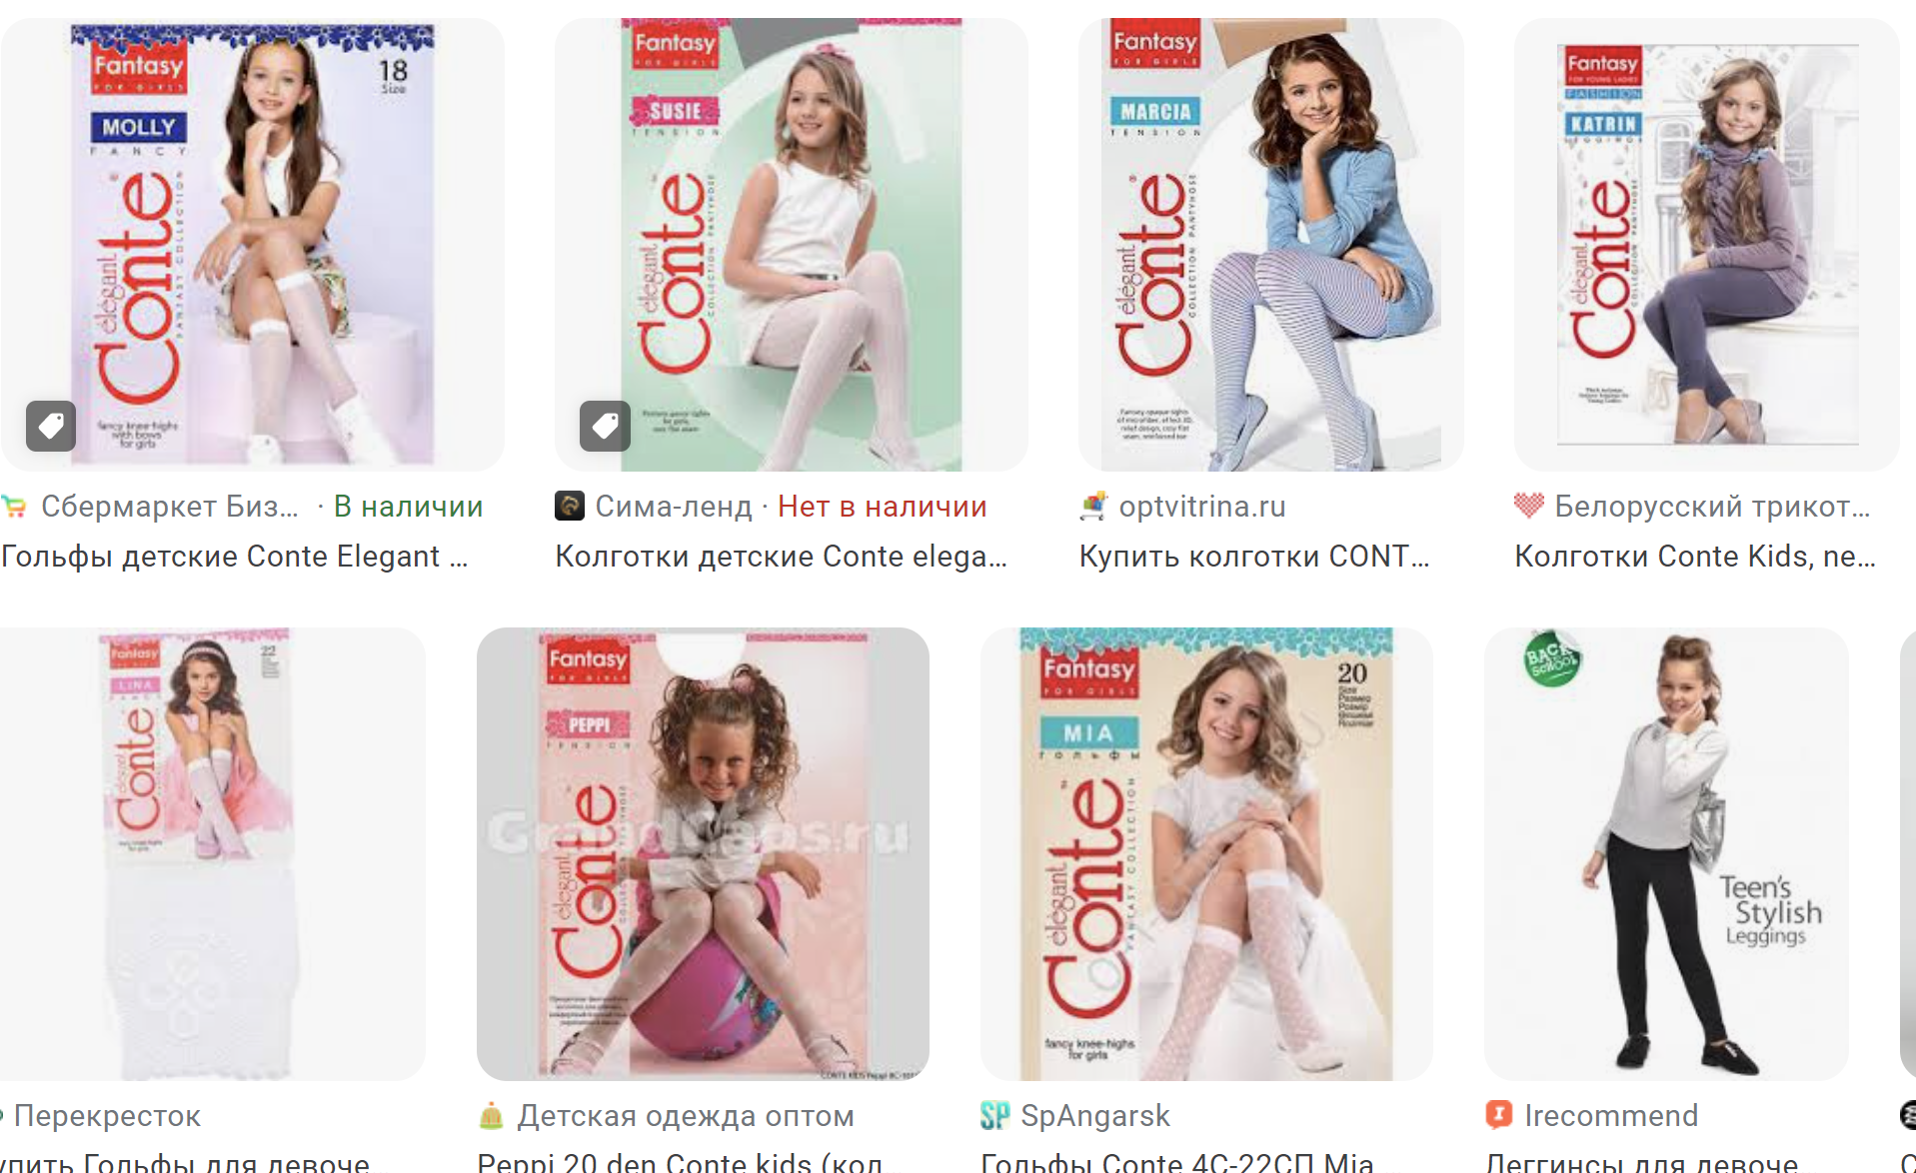This screenshot has width=1916, height=1173.
Task: Click the Сбермаркет shopping cart favicon
Action: [x=14, y=507]
